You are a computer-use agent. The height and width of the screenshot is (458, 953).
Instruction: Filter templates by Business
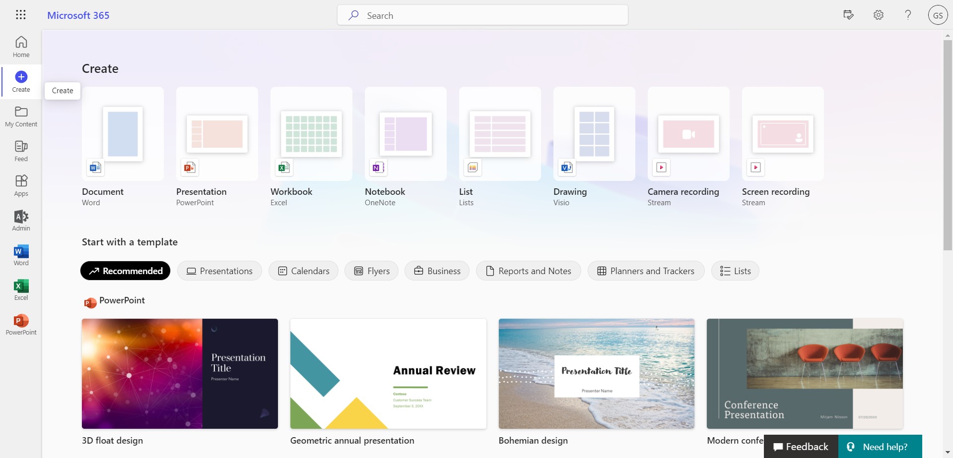coord(437,271)
